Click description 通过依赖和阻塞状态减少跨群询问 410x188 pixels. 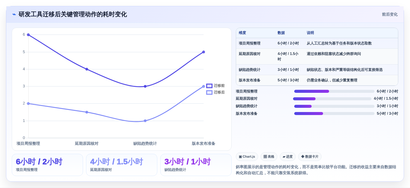pos(334,54)
